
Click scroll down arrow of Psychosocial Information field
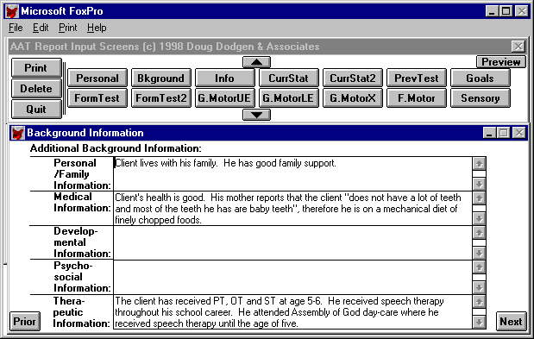click(x=479, y=288)
